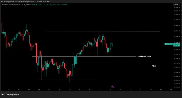Click the date label 27 on the time axis
Viewport: 182px width, 98px height.
(49, 90)
